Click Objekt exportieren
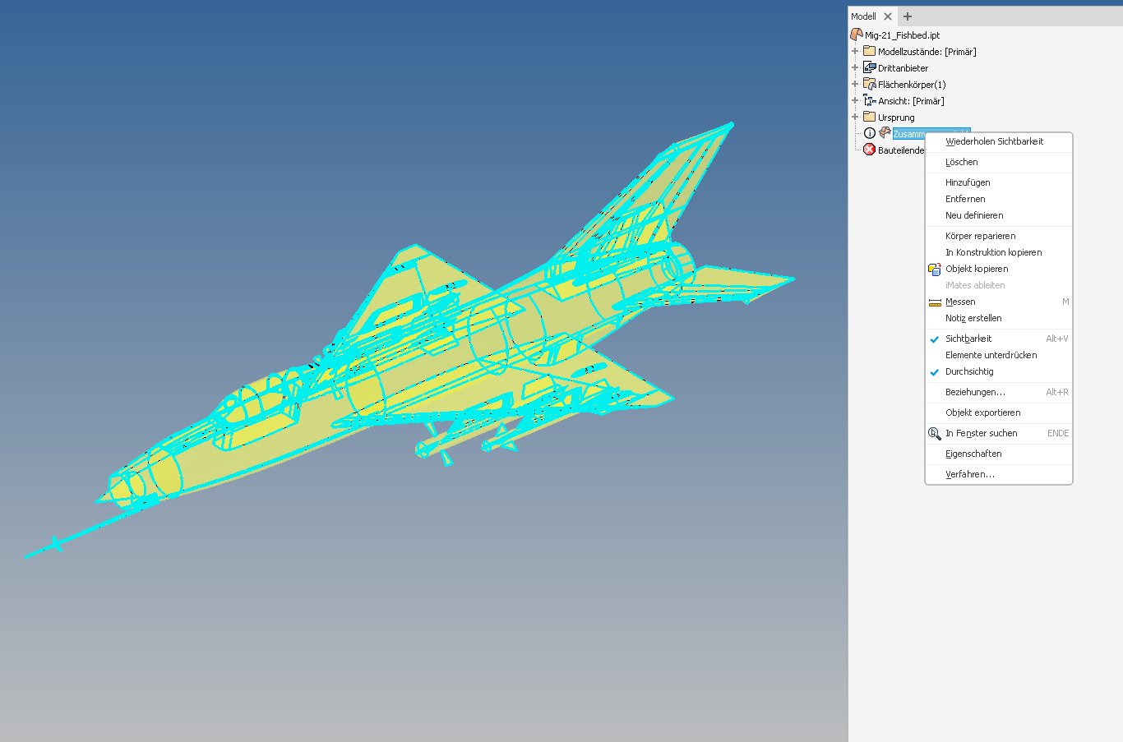The width and height of the screenshot is (1123, 742). point(983,412)
